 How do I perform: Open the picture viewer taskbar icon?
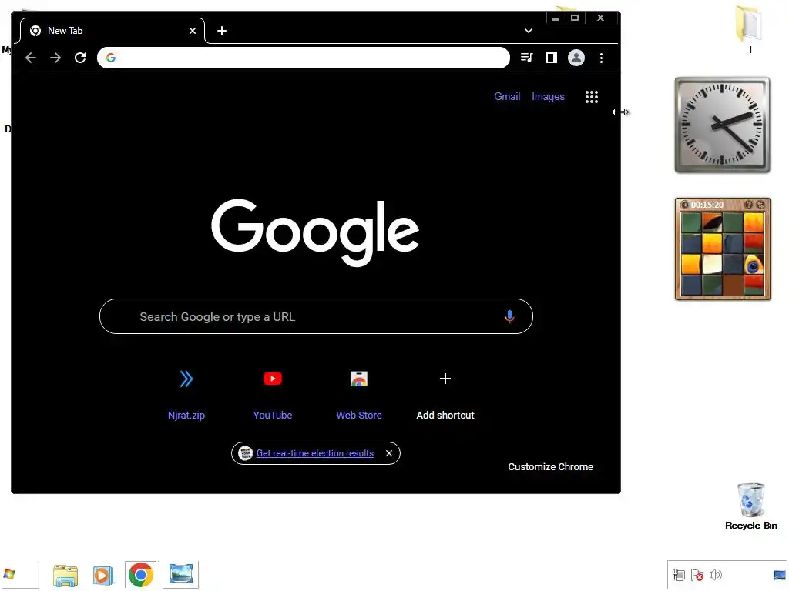[x=181, y=574]
